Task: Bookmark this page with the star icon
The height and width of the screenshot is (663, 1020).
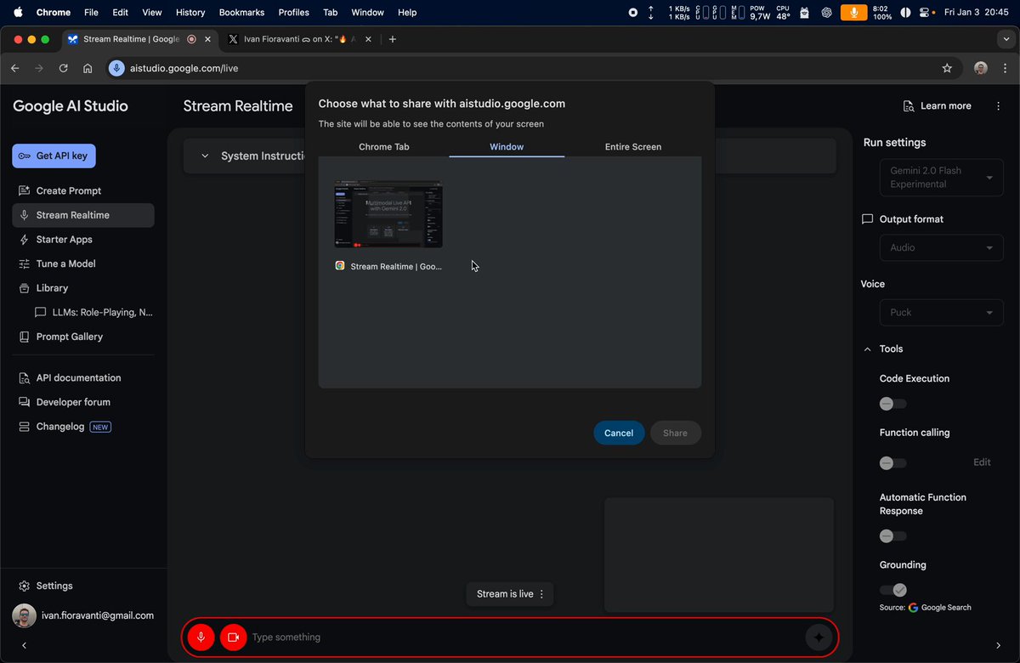Action: [x=947, y=68]
